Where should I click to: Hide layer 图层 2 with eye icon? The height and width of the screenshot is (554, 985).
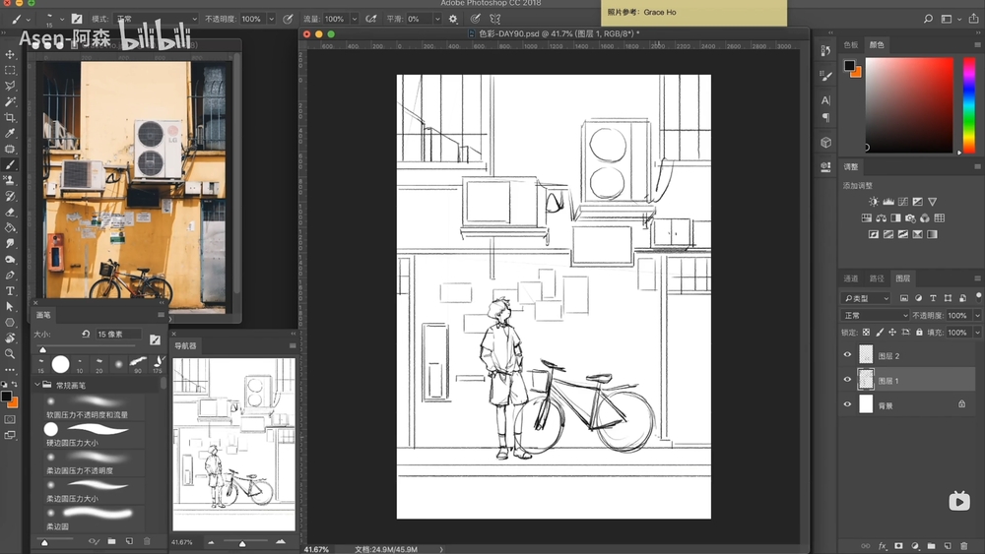[x=847, y=355]
